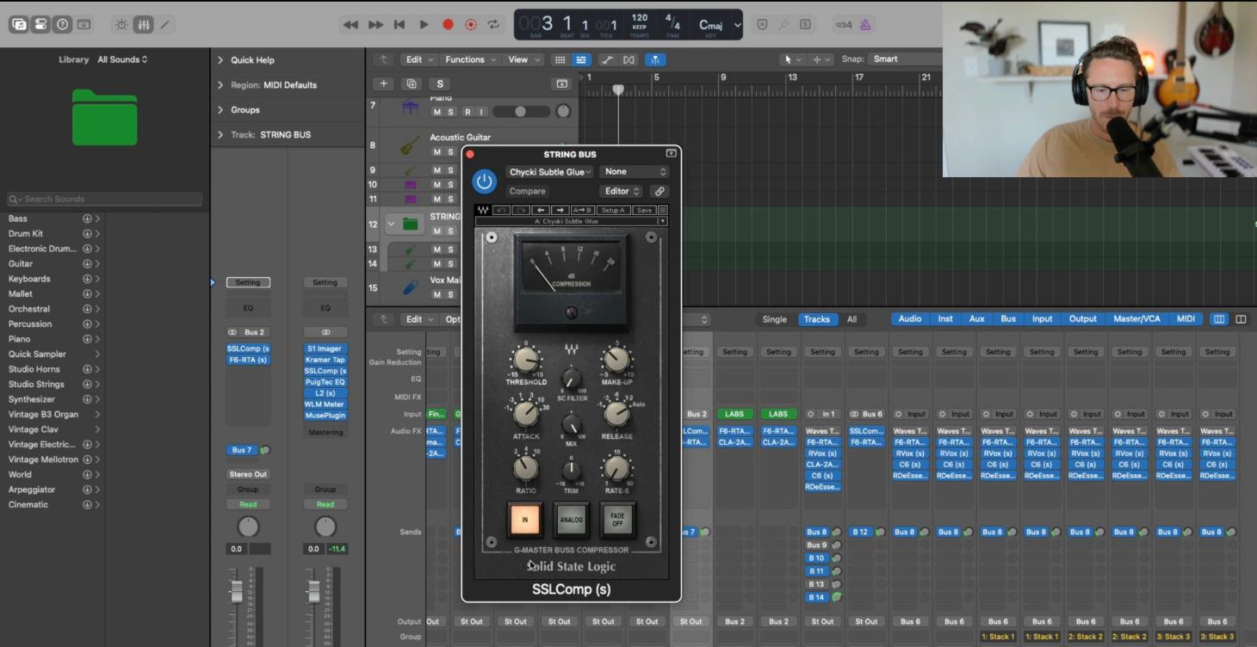Toggle the metronome click button
Viewport: 1257px width, 647px height.
pyautogui.click(x=865, y=25)
